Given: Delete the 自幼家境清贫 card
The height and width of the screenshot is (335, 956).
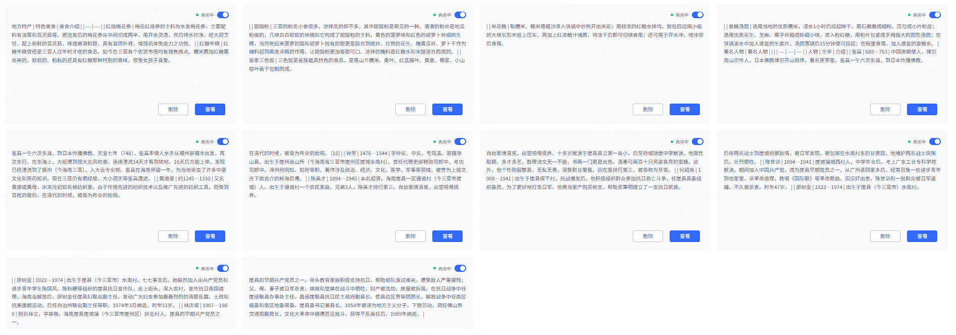Looking at the screenshot, I should (x=648, y=236).
